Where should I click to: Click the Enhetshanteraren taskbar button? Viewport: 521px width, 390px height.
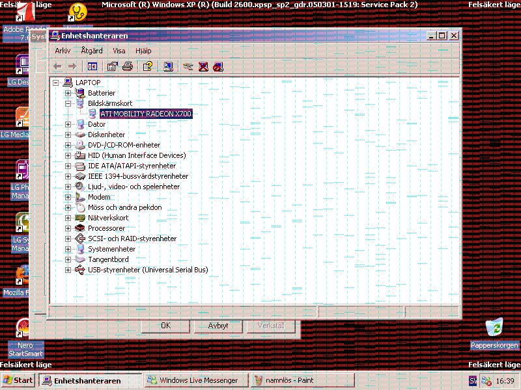coord(90,380)
